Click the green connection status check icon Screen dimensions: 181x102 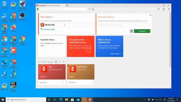click(38, 9)
